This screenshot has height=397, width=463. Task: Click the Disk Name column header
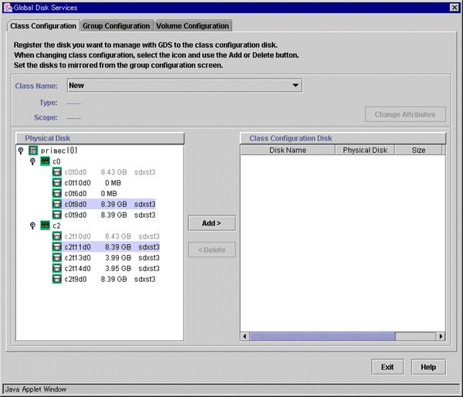click(x=288, y=150)
